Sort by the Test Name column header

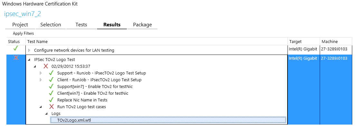(38, 41)
